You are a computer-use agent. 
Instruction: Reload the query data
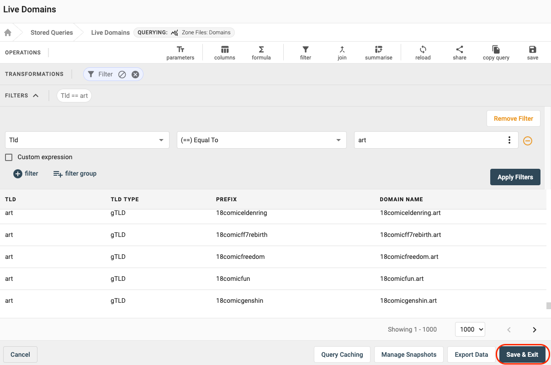tap(423, 53)
